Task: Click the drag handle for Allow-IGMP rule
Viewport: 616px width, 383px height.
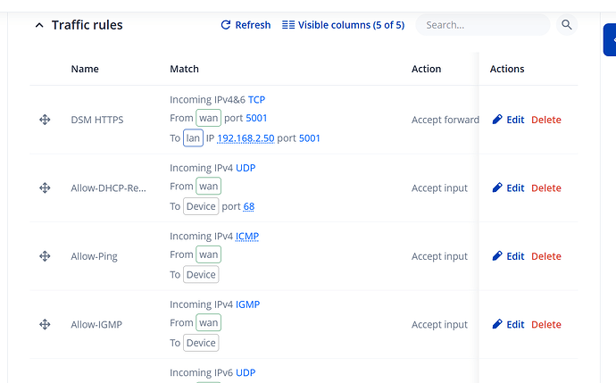Action: click(x=45, y=325)
